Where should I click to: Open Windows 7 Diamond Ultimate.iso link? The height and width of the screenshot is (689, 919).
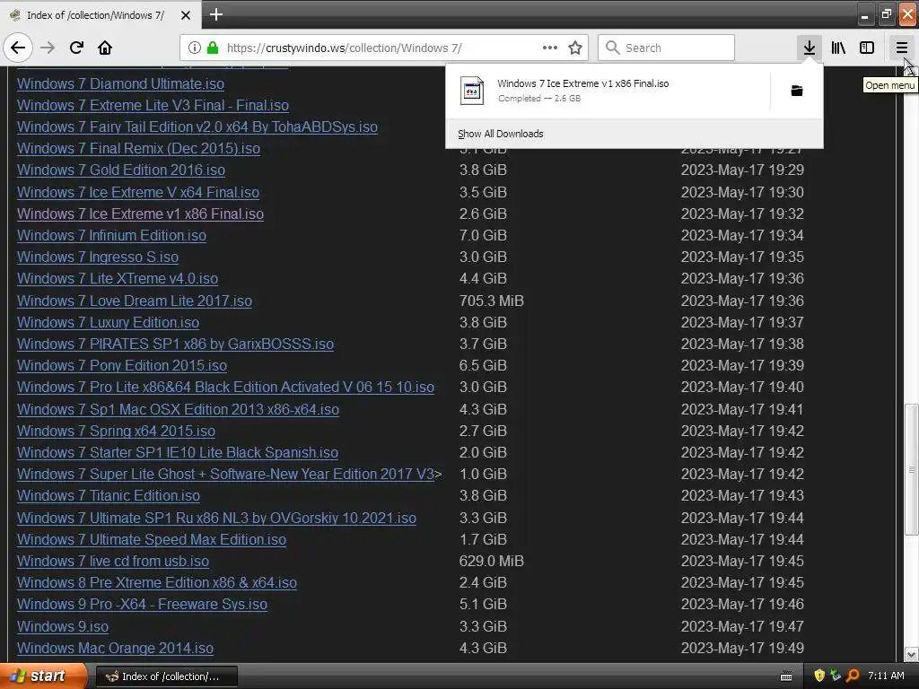tap(121, 83)
